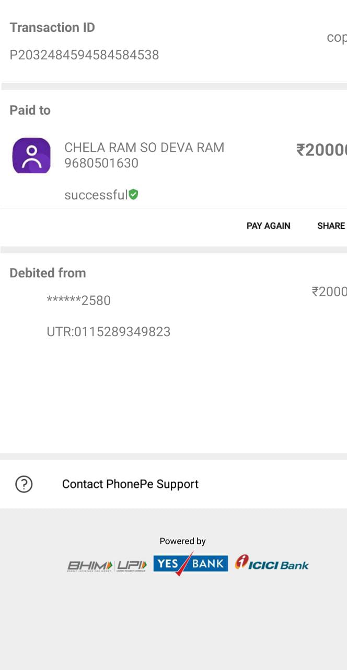347x670 pixels.
Task: Click the YES BANK logo
Action: click(190, 564)
